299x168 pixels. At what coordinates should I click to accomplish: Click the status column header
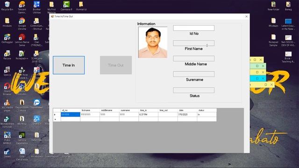pos(207,110)
